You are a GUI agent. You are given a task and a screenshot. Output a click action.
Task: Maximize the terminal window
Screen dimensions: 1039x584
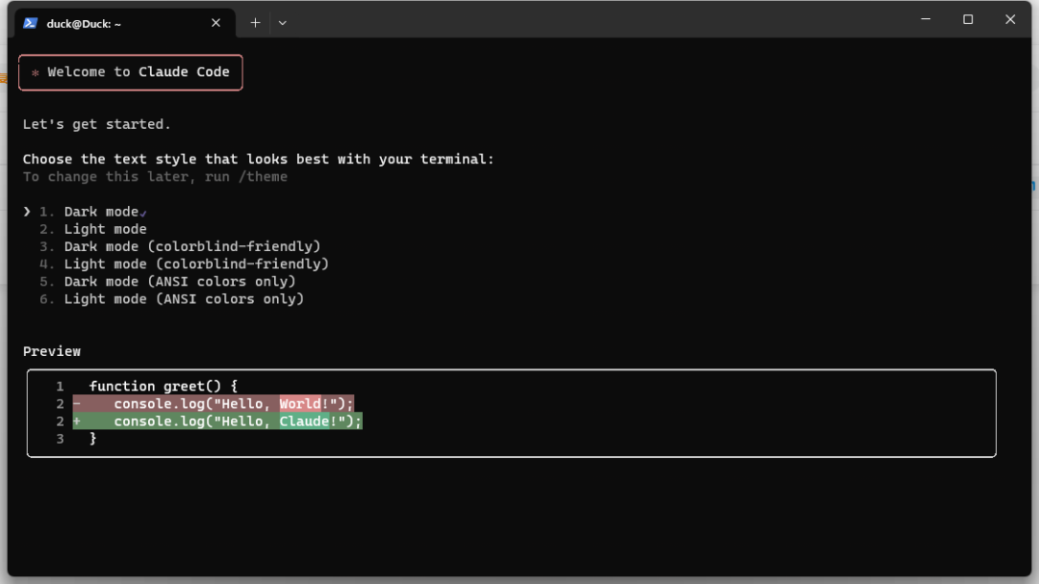[968, 19]
